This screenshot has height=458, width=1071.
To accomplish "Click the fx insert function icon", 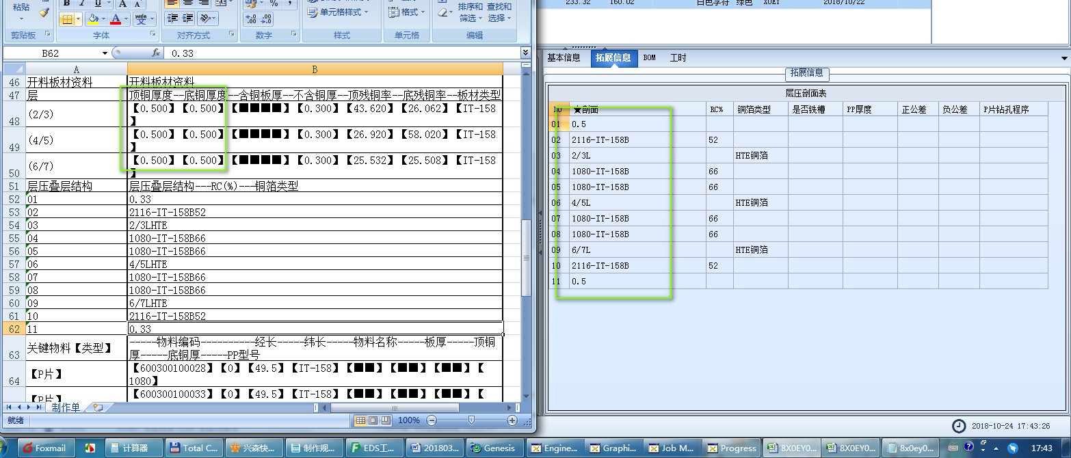I will coord(155,53).
